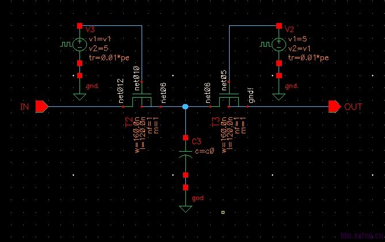The width and height of the screenshot is (385, 242).
Task: Select the OUT output pin
Action: [334, 107]
